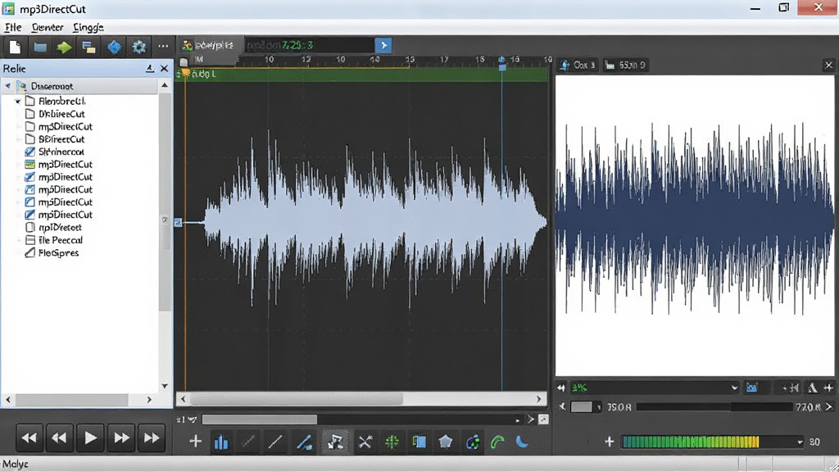Select the white diagonal line tool
Screen dimensions: 839x472
pyautogui.click(x=275, y=442)
